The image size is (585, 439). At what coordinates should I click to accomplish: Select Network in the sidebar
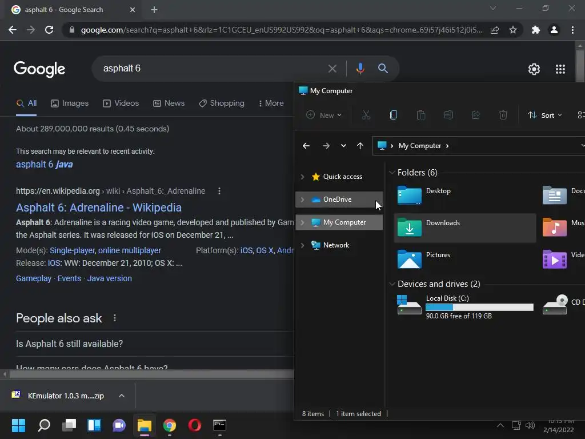click(x=336, y=245)
